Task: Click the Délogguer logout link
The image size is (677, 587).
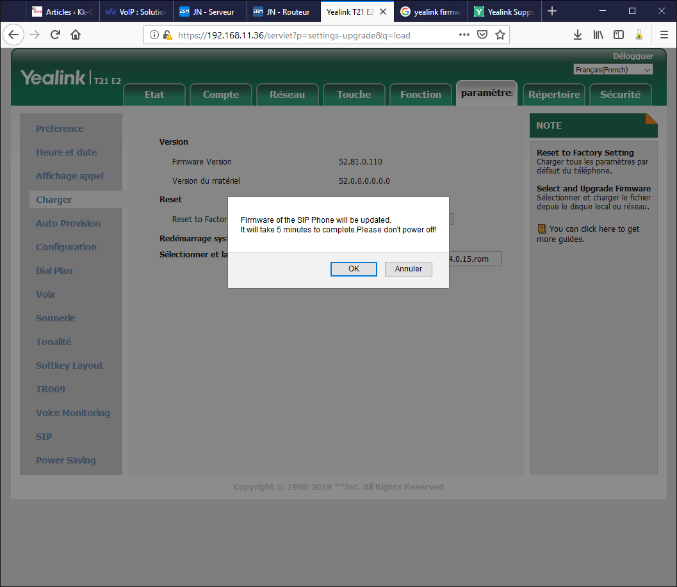Action: point(633,56)
